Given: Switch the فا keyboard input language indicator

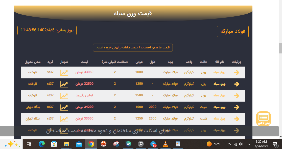Looking at the screenshot, I should (249, 144).
